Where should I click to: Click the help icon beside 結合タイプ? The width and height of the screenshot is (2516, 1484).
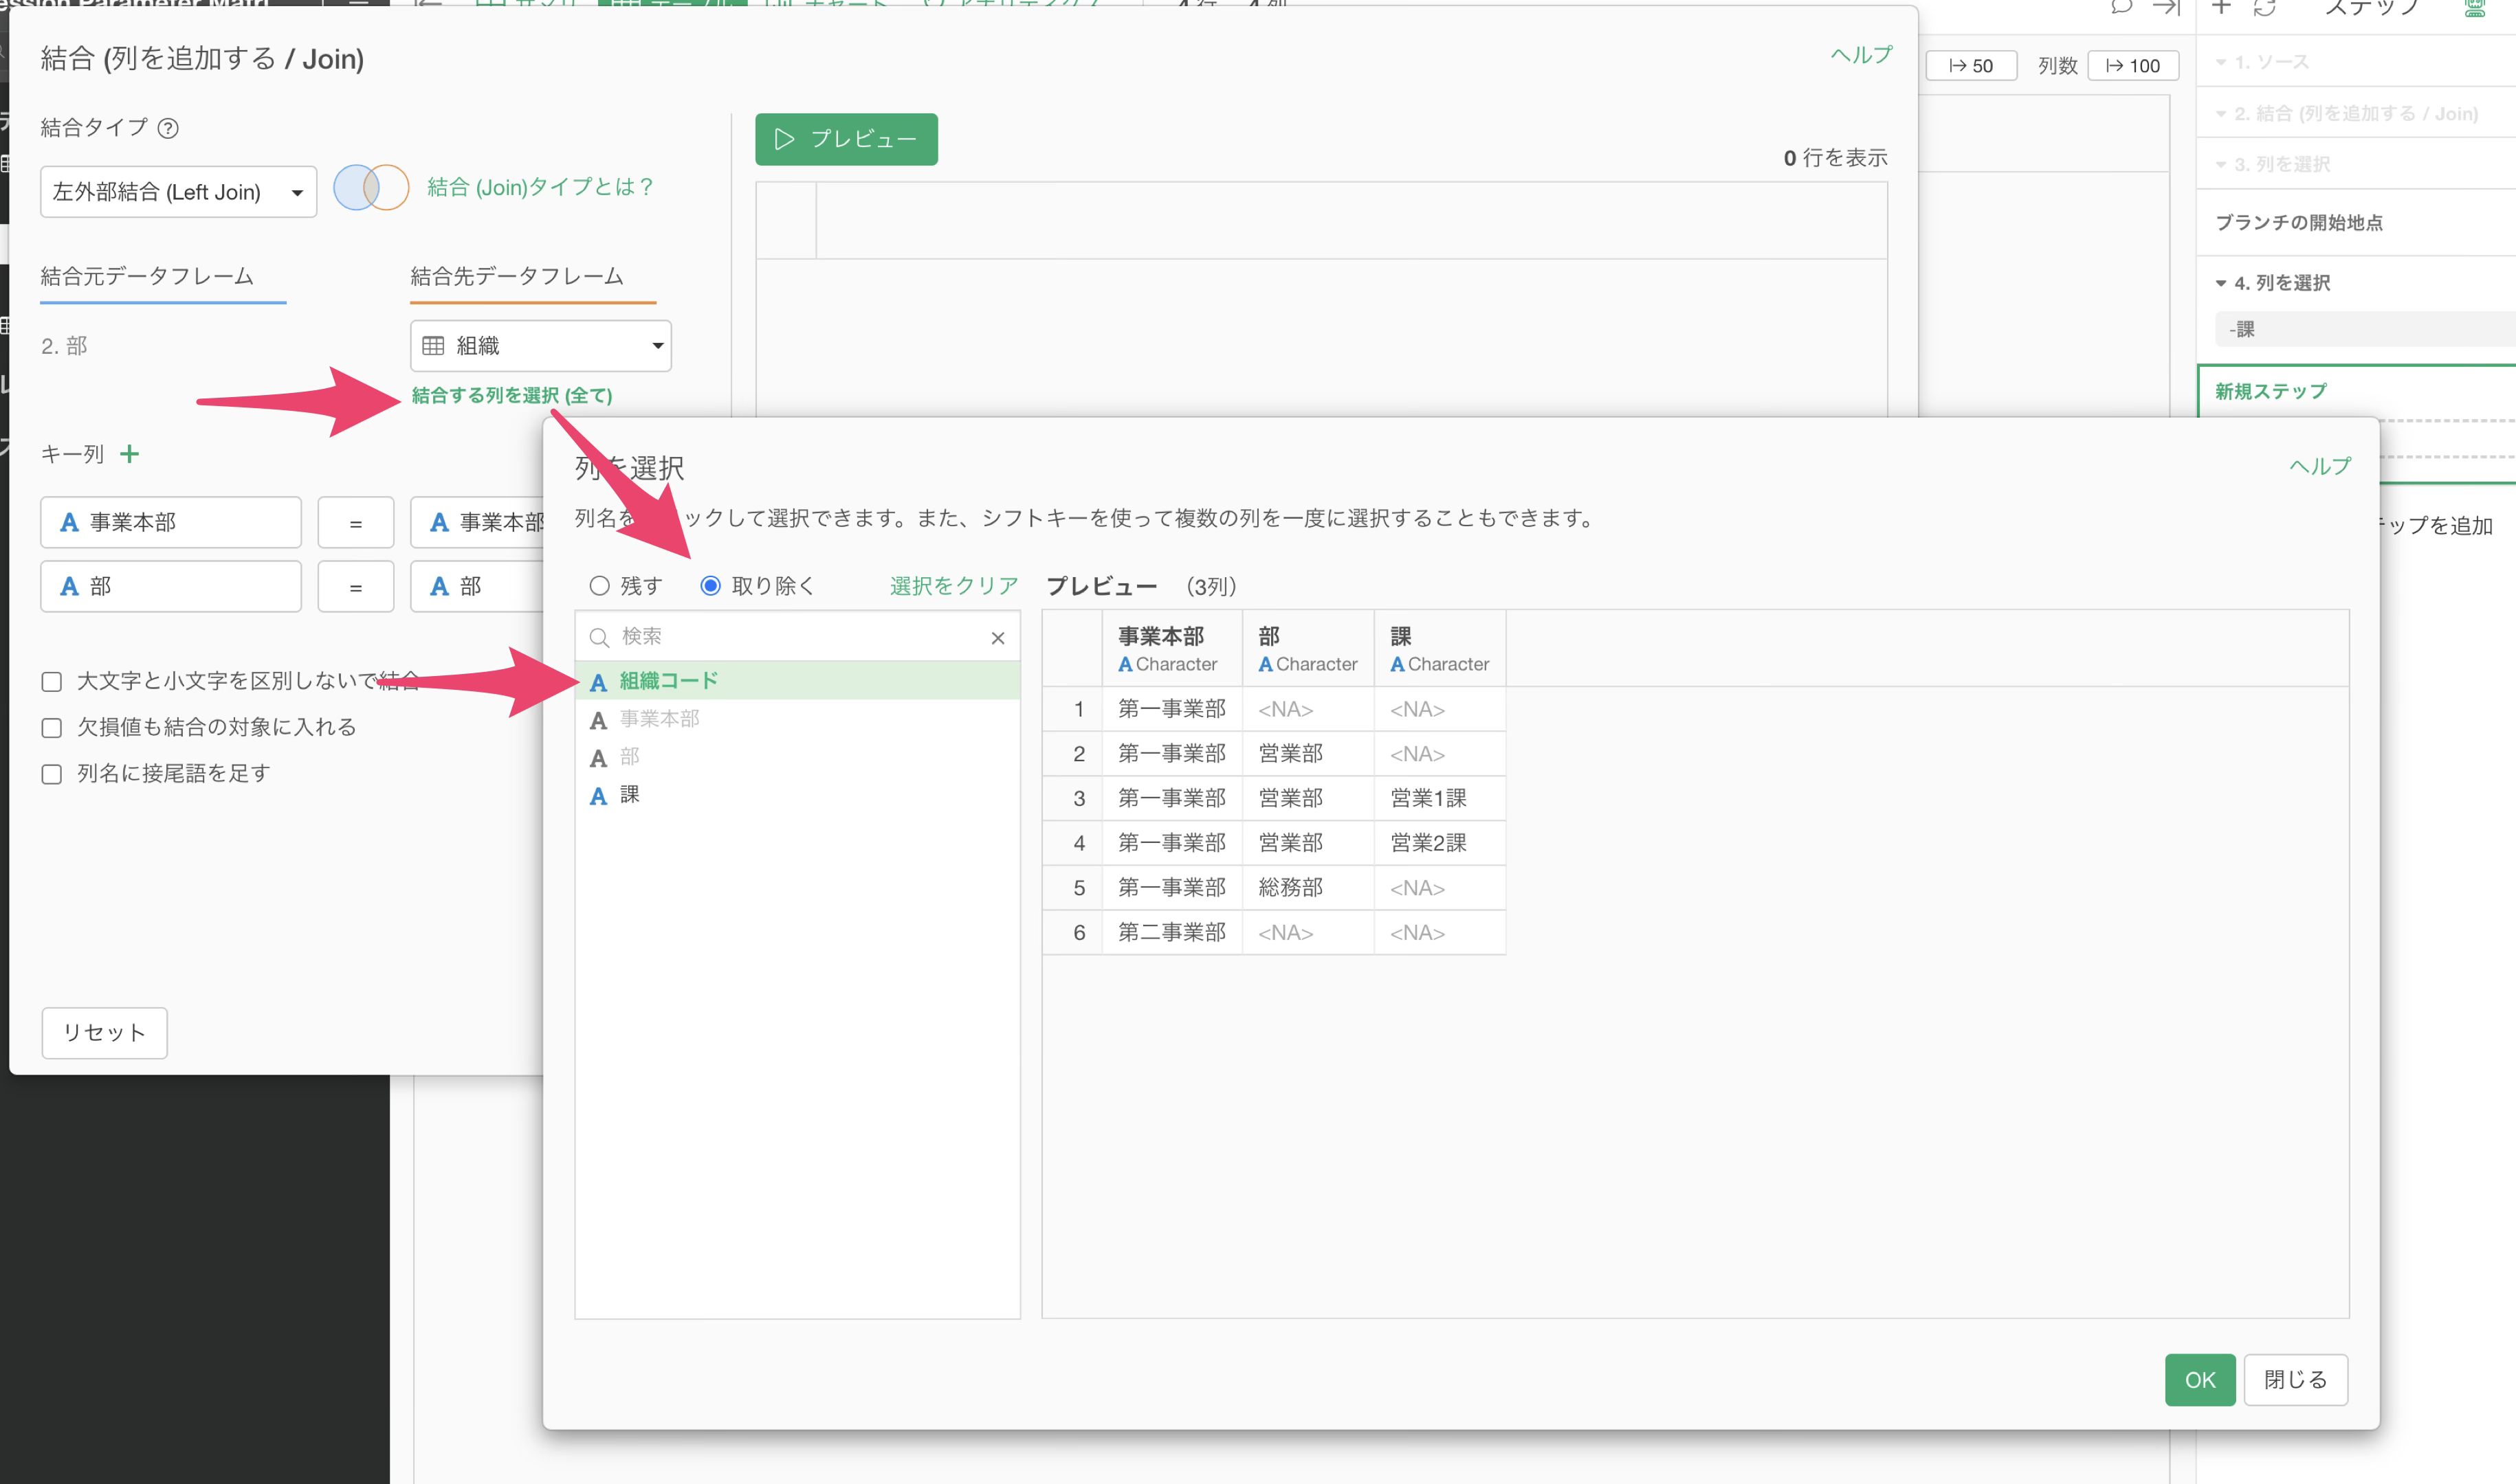click(168, 128)
